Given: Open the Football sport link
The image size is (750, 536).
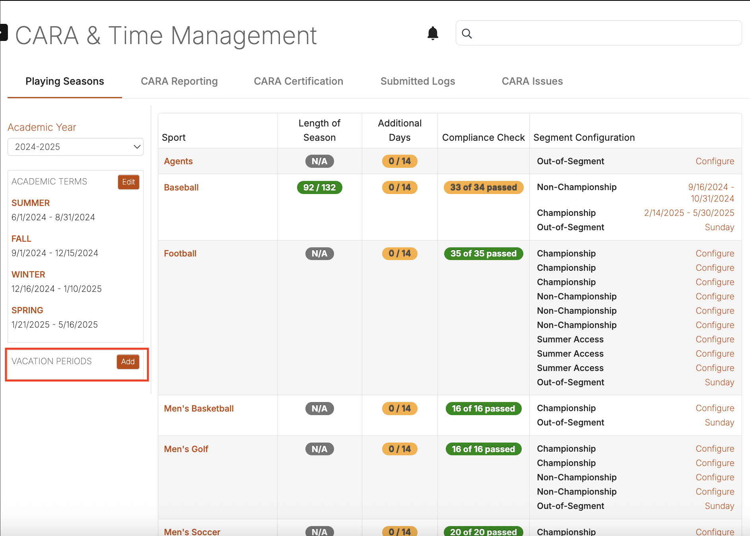Looking at the screenshot, I should tap(180, 254).
